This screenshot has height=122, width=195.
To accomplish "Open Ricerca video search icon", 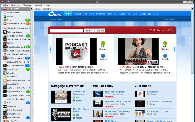I will click(5, 13).
